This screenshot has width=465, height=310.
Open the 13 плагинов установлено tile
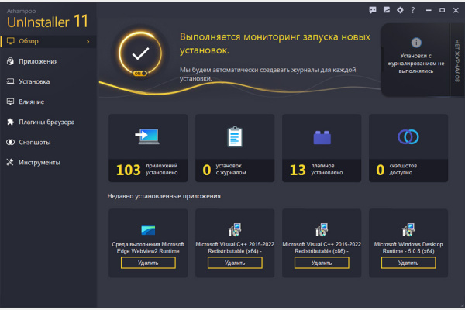322,148
